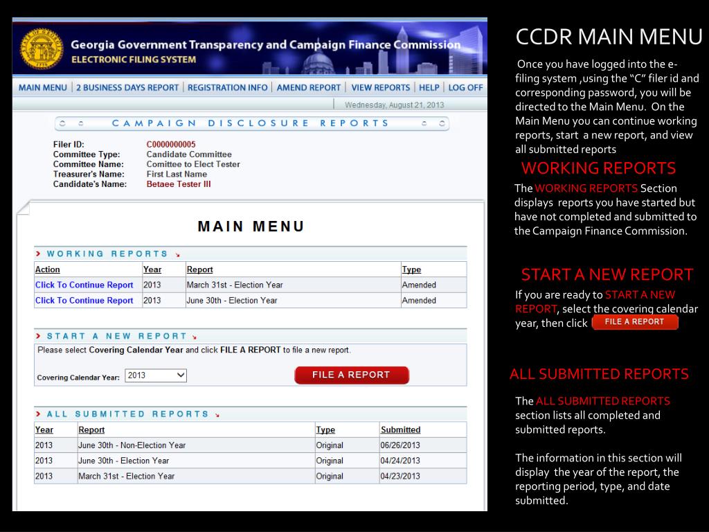Click candidate name Betaee Tester III
The image size is (709, 532).
(x=179, y=184)
